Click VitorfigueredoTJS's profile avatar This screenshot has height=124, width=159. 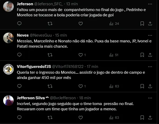point(8,69)
